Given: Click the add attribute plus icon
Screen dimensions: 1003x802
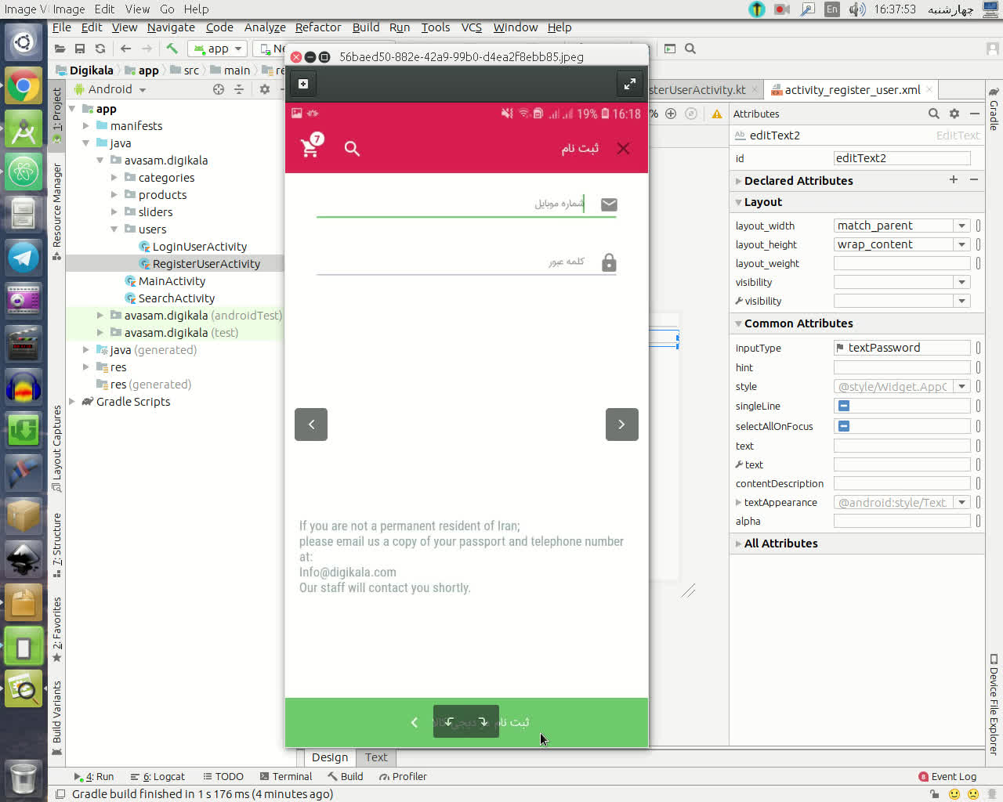Looking at the screenshot, I should pyautogui.click(x=954, y=180).
